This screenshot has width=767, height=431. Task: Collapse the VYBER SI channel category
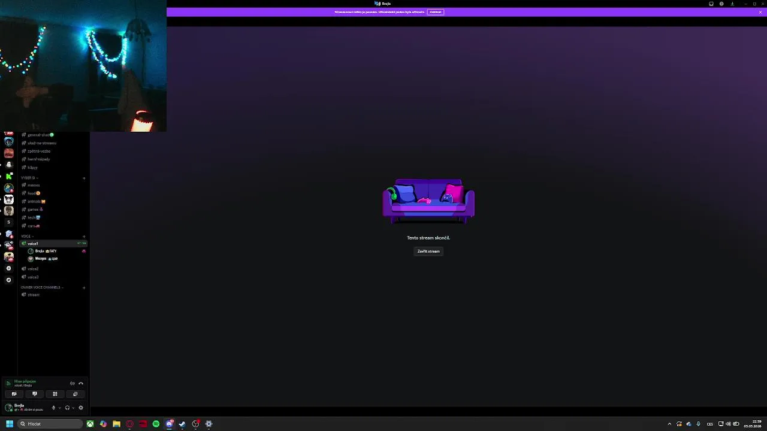pos(29,178)
